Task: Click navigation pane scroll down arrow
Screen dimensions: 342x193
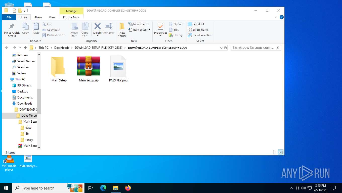Action: [39, 147]
